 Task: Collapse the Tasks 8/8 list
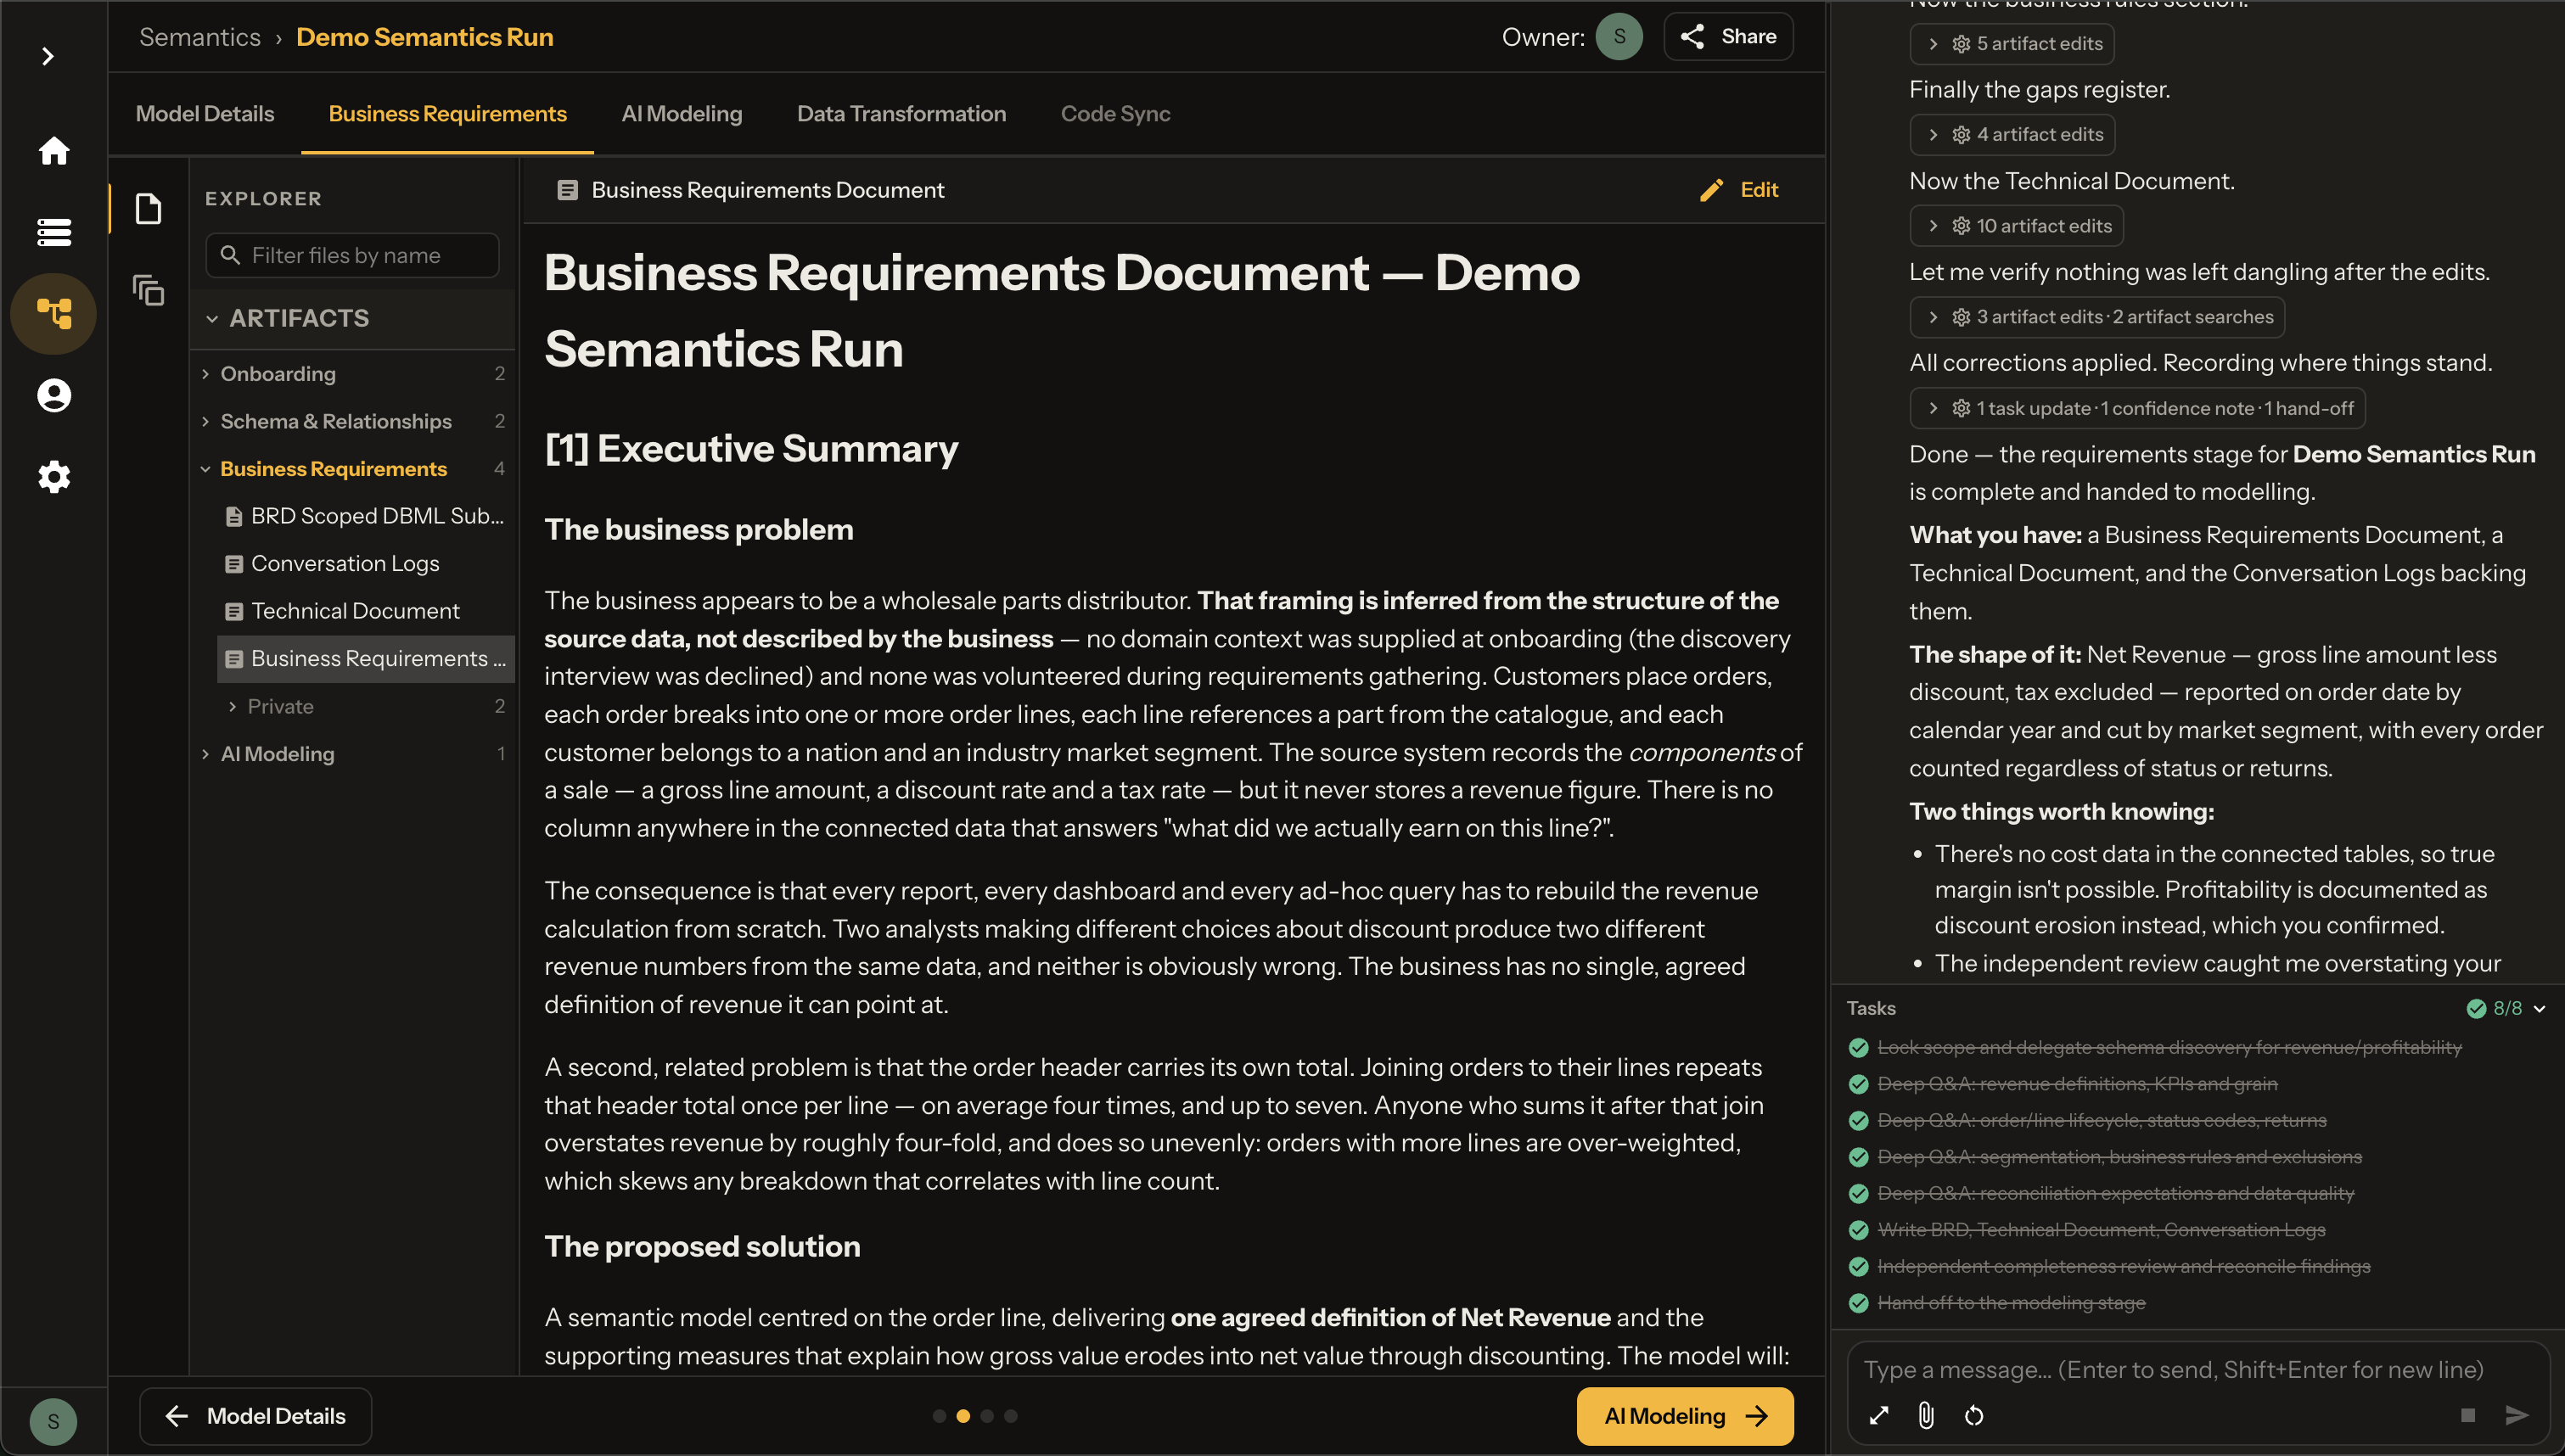(2506, 1008)
